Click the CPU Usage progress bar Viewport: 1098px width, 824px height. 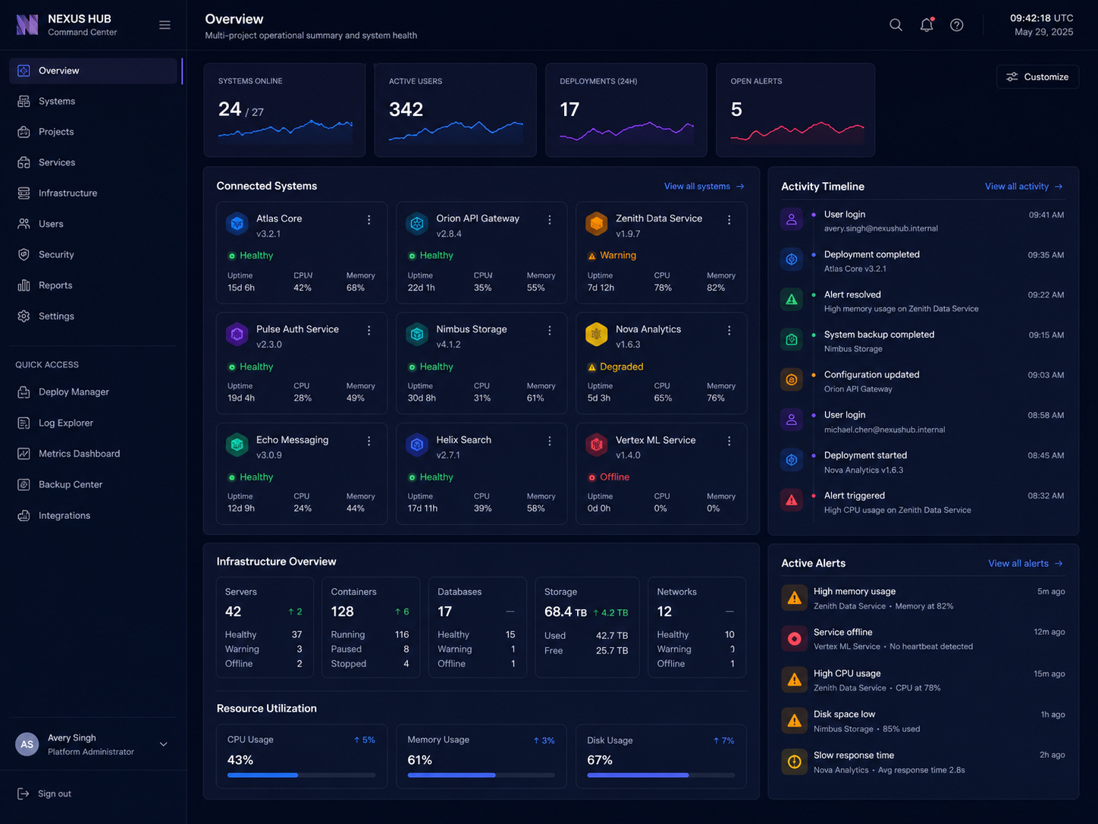(x=301, y=775)
